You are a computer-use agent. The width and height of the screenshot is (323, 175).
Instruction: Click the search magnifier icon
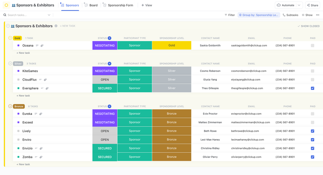point(5,15)
